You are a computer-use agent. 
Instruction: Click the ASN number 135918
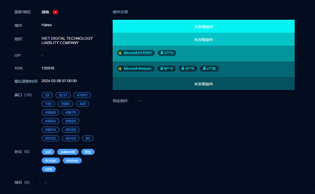coord(48,68)
